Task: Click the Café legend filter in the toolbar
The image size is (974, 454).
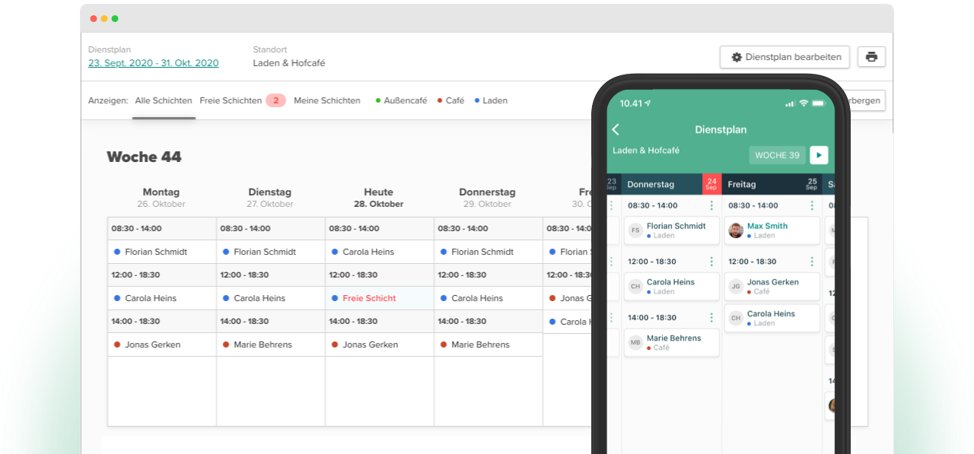Action: 450,100
